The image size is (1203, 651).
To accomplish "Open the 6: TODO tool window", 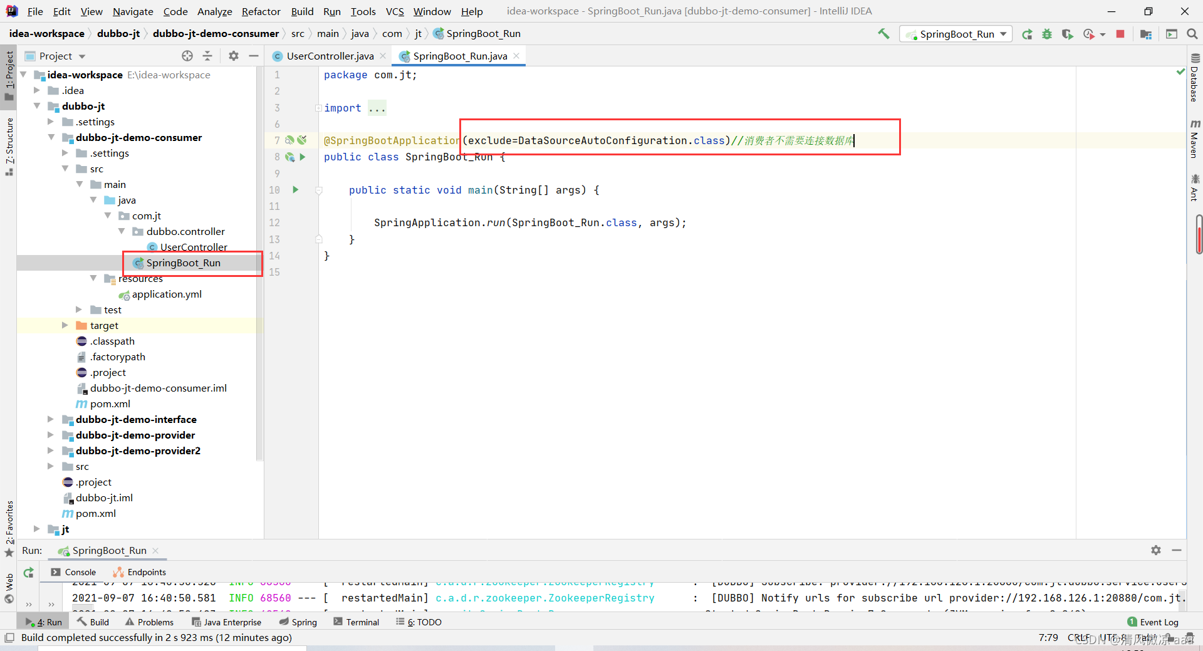I will pos(419,622).
